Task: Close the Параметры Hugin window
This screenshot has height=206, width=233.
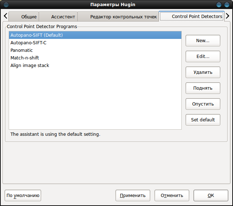Action: click(227, 5)
